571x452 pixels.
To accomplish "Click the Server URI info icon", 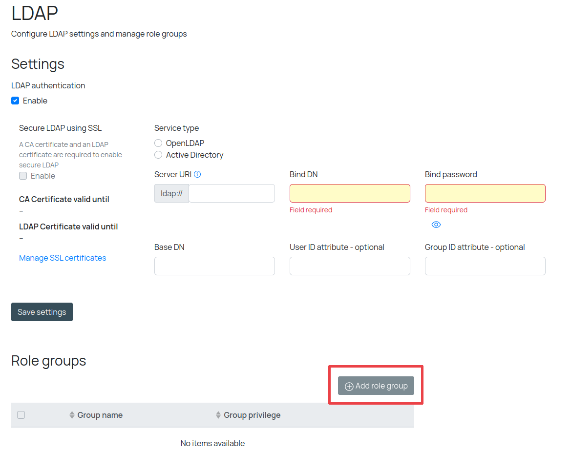I will click(197, 174).
